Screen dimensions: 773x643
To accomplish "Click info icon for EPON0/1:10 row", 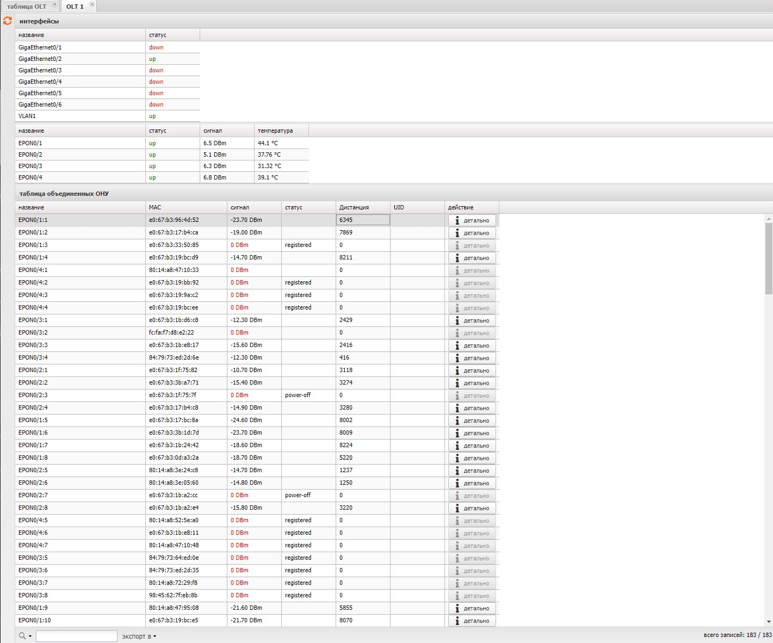I will pyautogui.click(x=457, y=621).
